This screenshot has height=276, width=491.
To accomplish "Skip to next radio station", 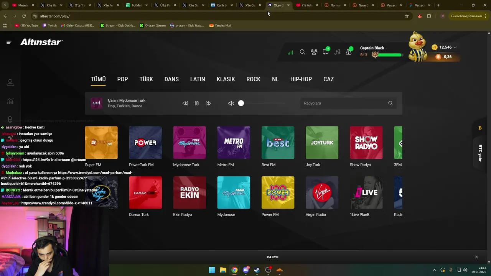I will point(208,103).
